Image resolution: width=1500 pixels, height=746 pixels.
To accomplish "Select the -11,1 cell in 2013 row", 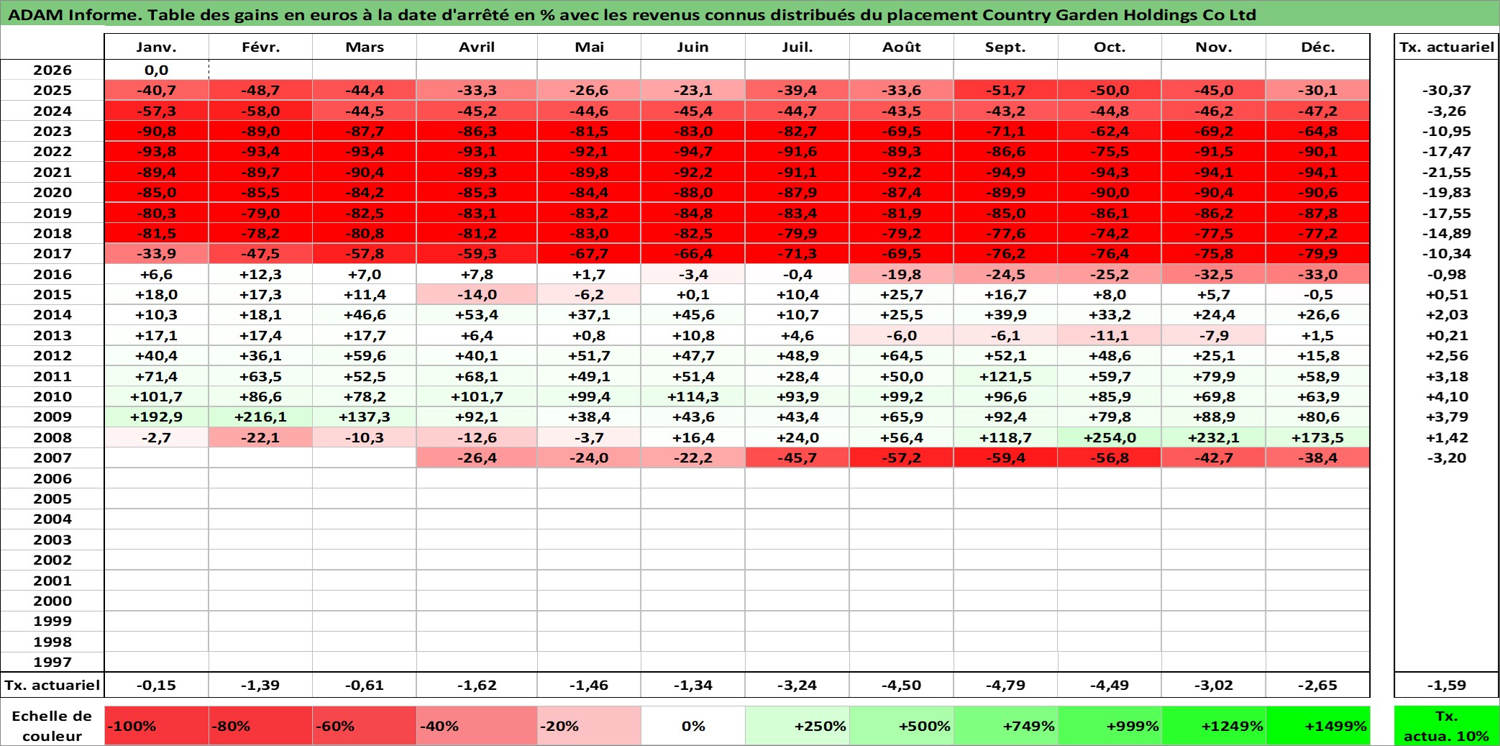I will (1110, 335).
